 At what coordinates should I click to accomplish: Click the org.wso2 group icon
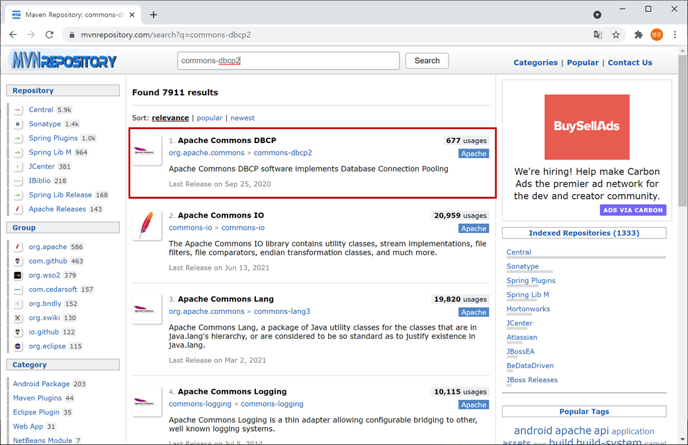[18, 275]
